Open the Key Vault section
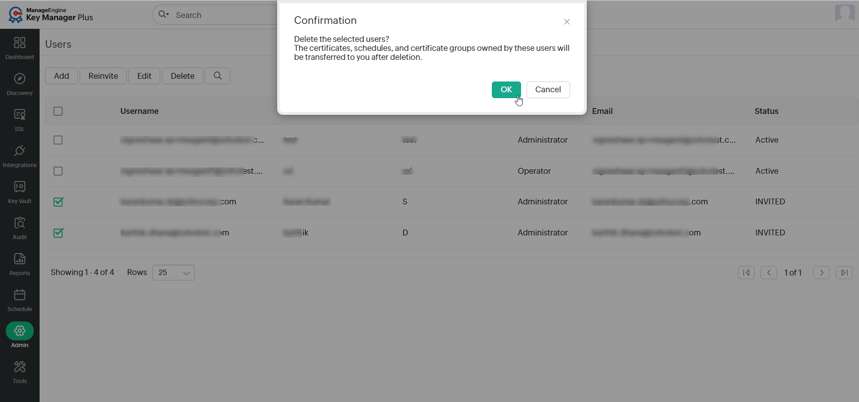Screen dimensions: 859x402 (x=20, y=192)
